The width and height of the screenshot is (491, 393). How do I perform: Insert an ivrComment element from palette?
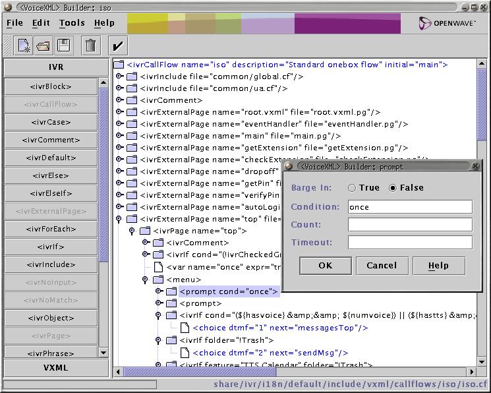(51, 140)
